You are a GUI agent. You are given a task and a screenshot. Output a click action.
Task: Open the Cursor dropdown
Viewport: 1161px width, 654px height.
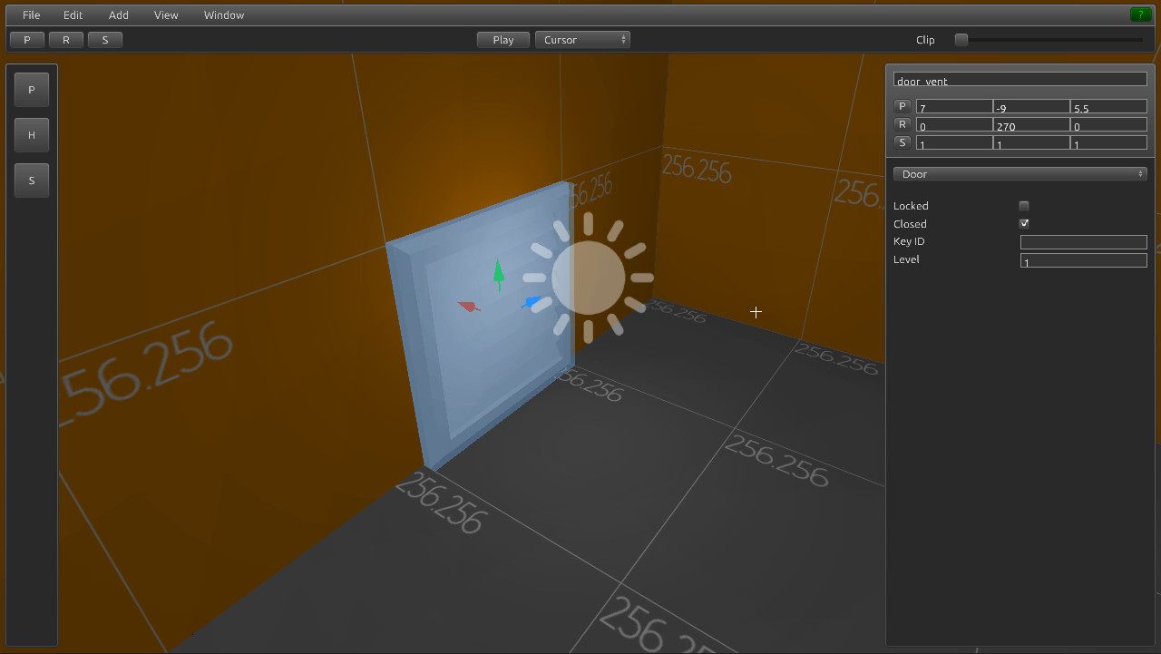tap(582, 40)
